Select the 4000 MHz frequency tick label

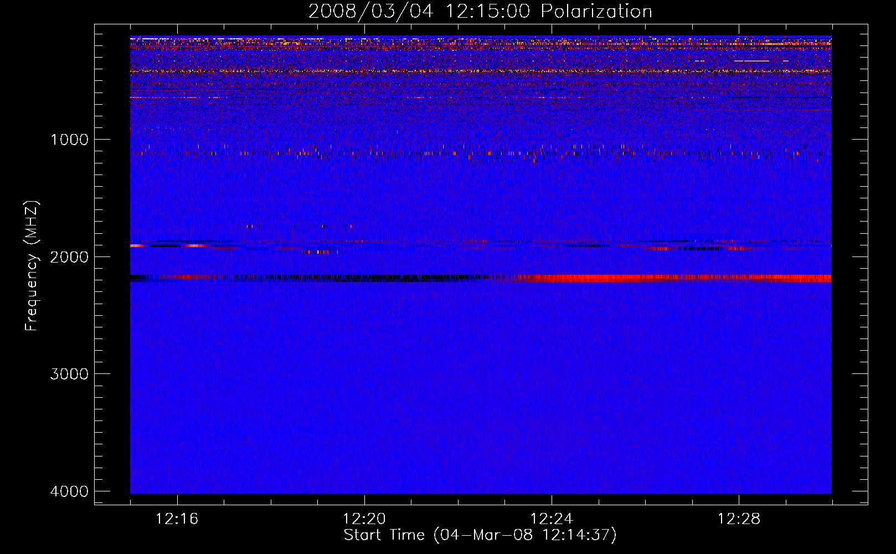tap(69, 491)
